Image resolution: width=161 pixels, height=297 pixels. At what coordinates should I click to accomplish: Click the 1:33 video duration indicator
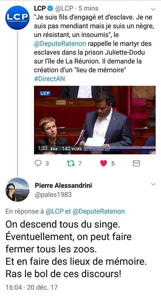(x=43, y=148)
